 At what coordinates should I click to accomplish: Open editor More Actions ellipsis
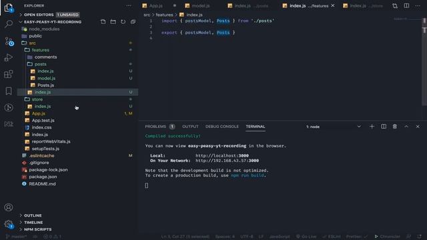(418, 6)
